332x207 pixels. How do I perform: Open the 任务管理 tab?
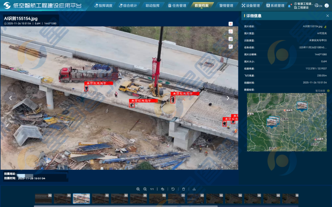point(177,6)
